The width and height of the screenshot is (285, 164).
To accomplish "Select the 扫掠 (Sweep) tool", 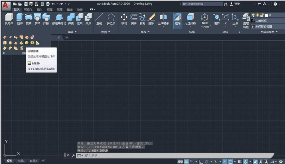I will 46,19.
